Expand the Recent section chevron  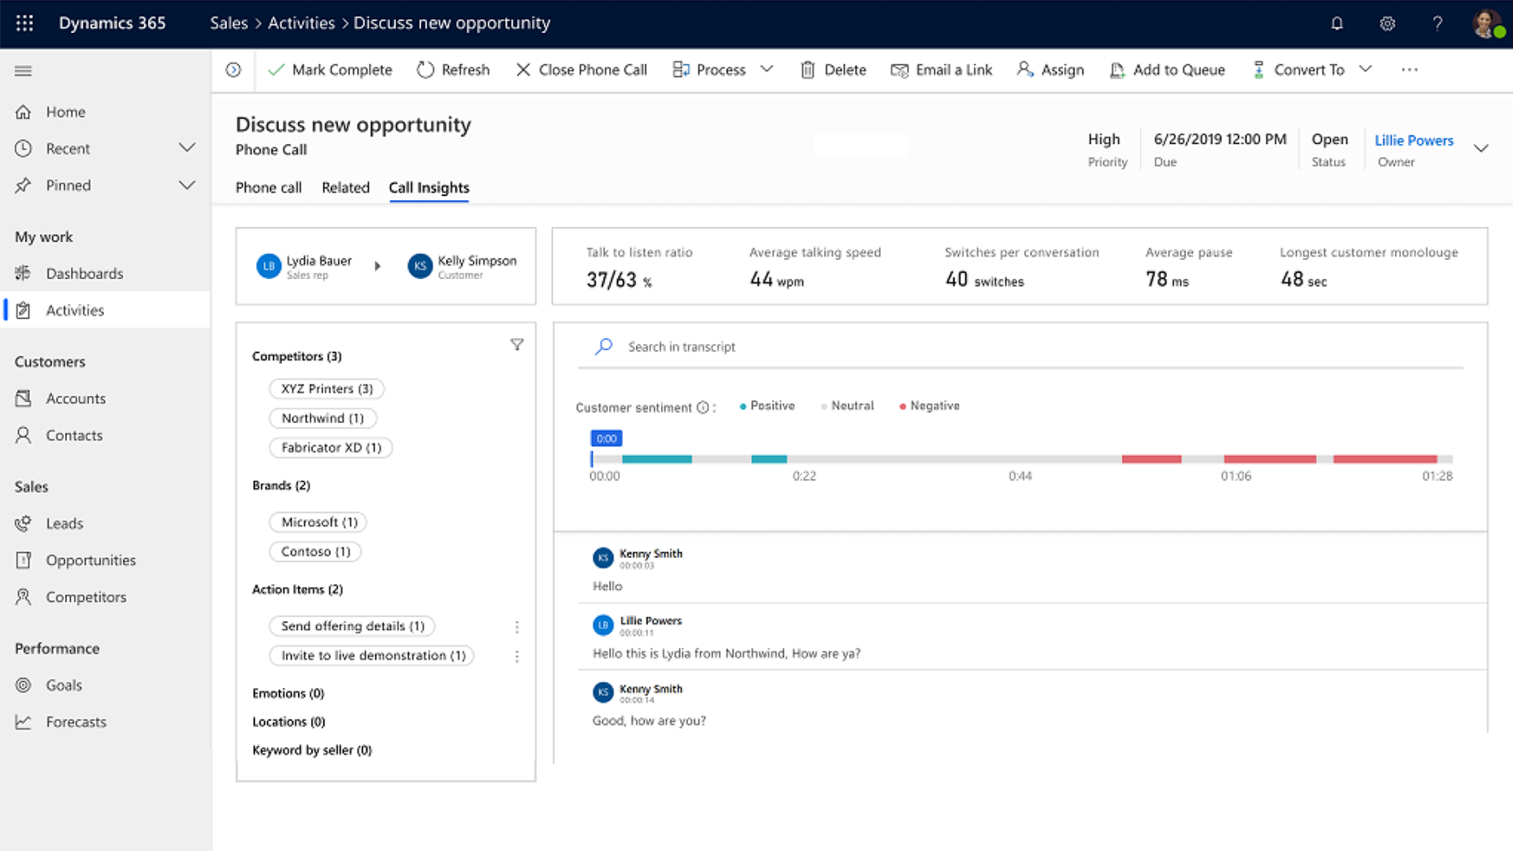(x=187, y=148)
